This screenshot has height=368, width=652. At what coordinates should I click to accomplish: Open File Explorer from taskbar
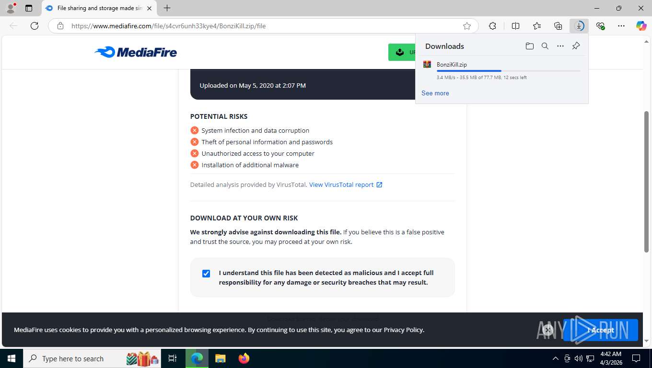220,358
